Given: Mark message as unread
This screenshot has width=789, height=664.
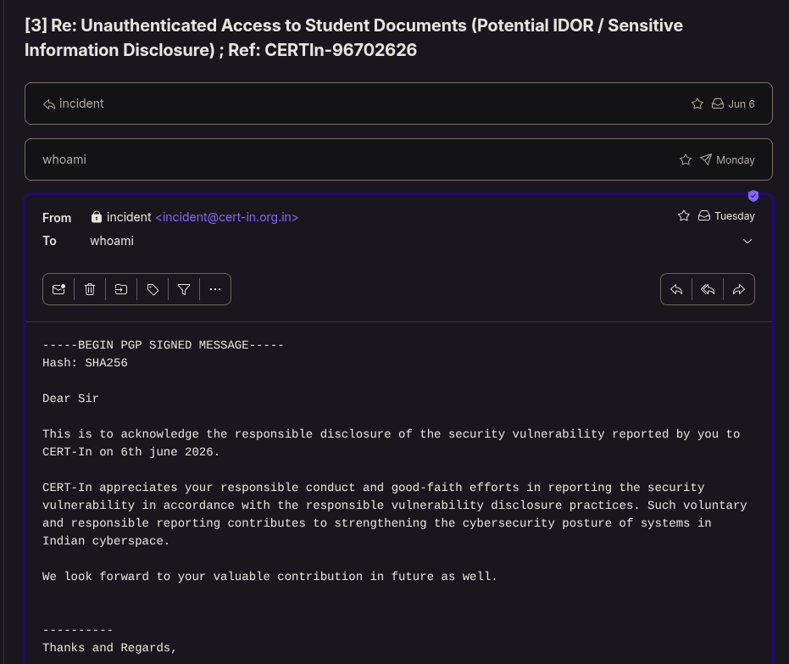Looking at the screenshot, I should [58, 289].
